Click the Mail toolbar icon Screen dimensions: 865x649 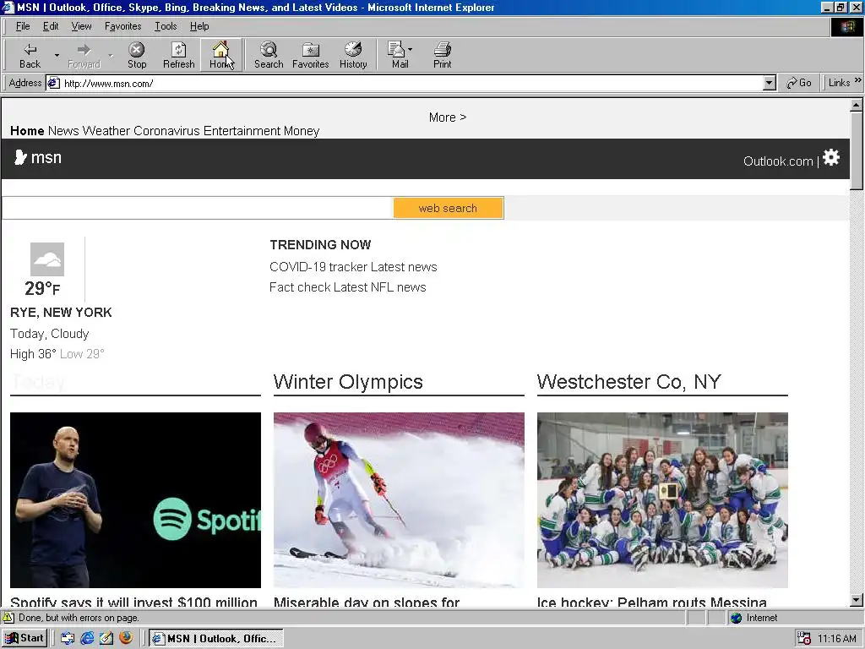(x=398, y=55)
